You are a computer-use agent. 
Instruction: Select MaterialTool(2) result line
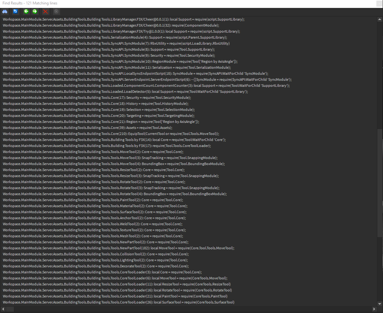pyautogui.click(x=95, y=206)
